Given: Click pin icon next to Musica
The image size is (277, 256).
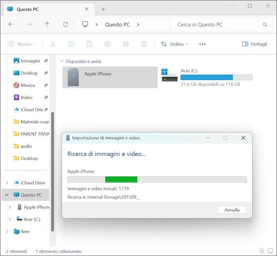Looking at the screenshot, I should (46, 85).
